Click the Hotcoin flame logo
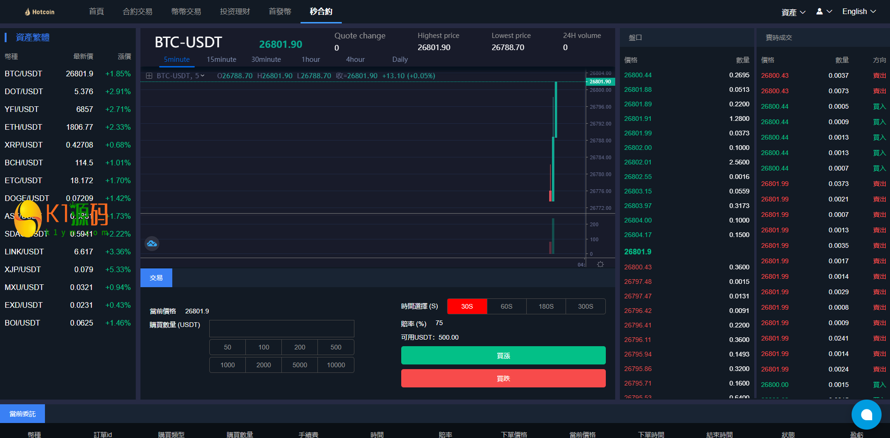Viewport: 890px width, 438px height. pos(28,12)
